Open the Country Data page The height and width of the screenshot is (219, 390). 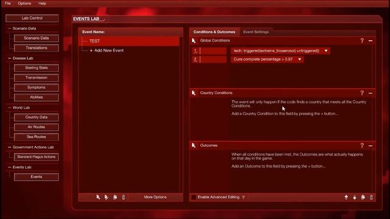37,117
